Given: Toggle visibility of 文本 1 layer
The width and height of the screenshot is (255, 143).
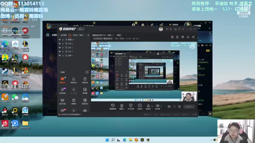Looking at the screenshot, I should click(60, 47).
